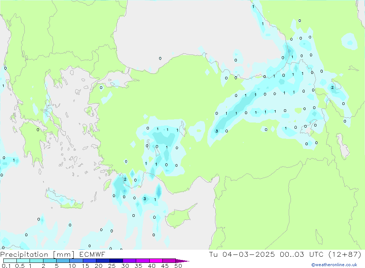Click the '45' legend scale label

165,266
